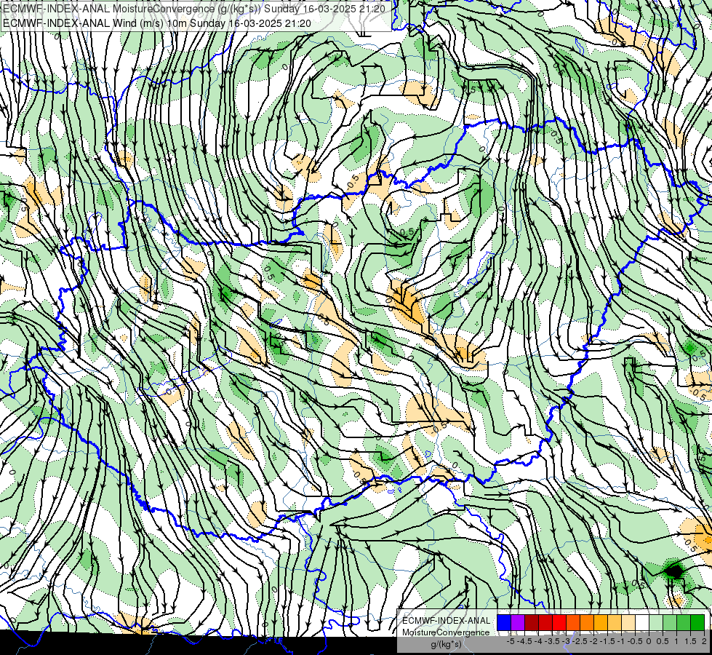Screen dimensions: 712x655
Task: Click the MoistureConvergence label in the legend
Action: pyautogui.click(x=446, y=632)
